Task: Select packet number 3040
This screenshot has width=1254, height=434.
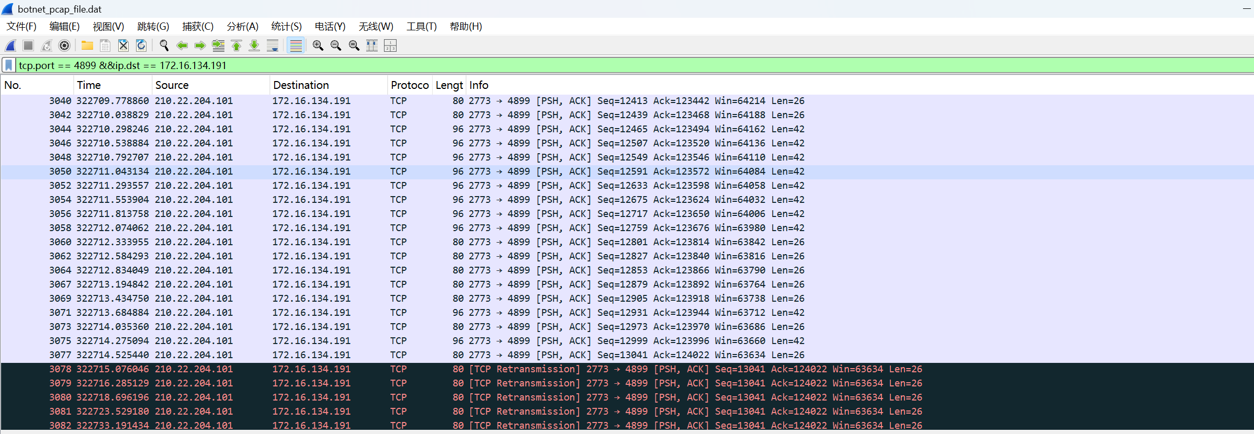Action: coord(627,101)
